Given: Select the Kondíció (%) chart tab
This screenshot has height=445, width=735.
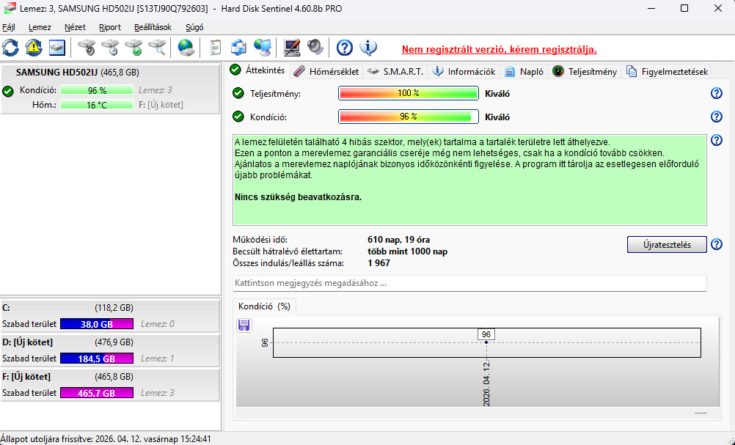Looking at the screenshot, I should [x=264, y=306].
